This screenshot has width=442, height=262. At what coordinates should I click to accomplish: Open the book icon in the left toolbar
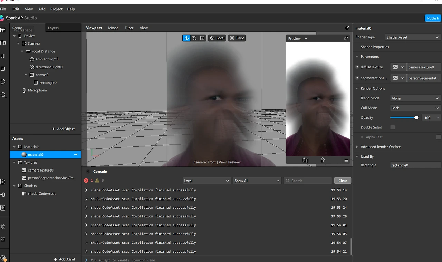(x=3, y=239)
